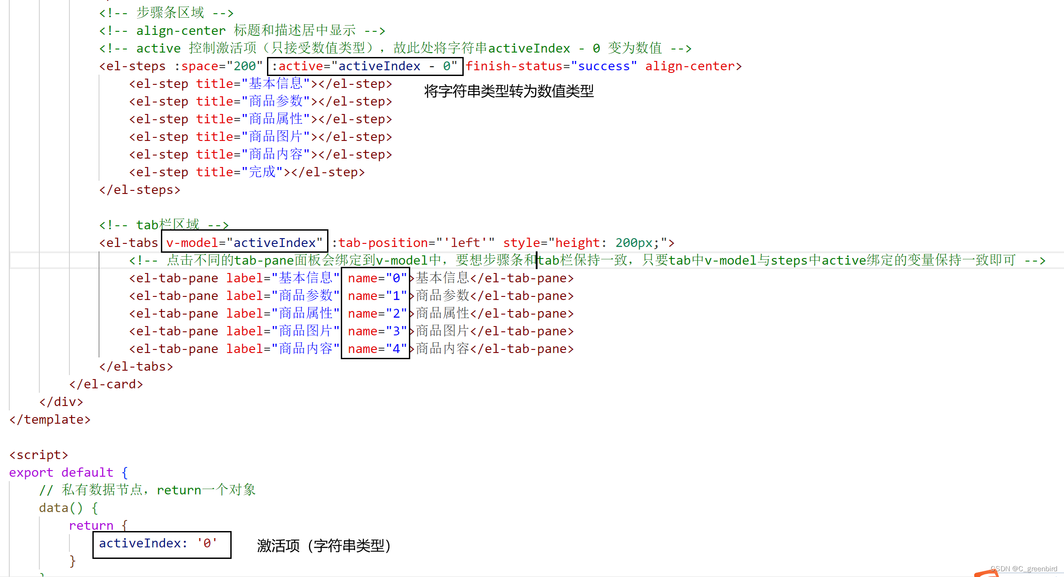This screenshot has width=1064, height=577.
Task: Click the activeIndex: '0' property
Action: [x=158, y=543]
